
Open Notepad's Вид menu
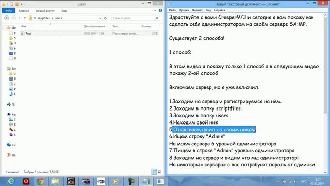click(x=208, y=10)
